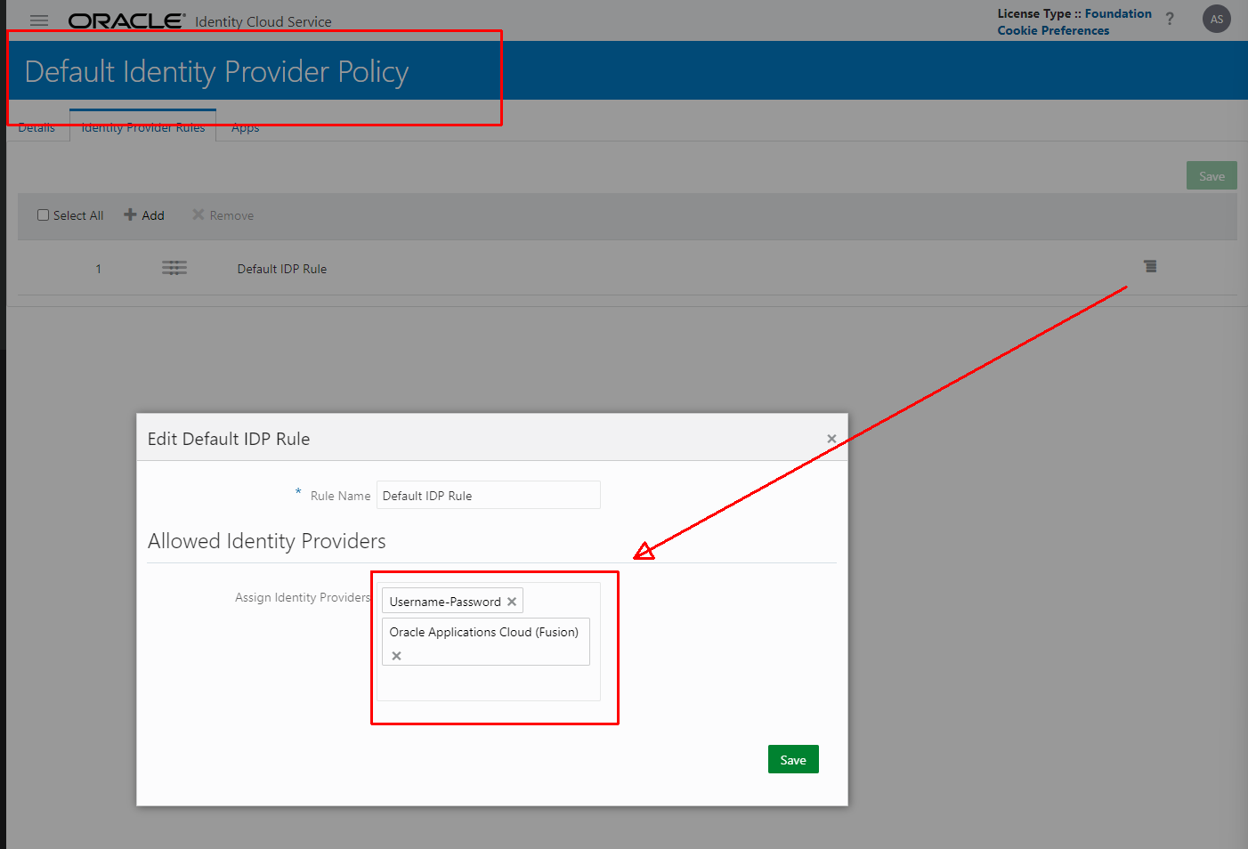
Task: Click the Add plus icon
Action: (130, 214)
